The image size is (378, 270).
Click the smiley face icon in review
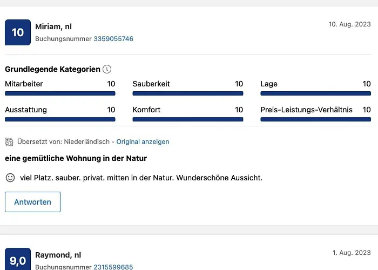pyautogui.click(x=10, y=177)
